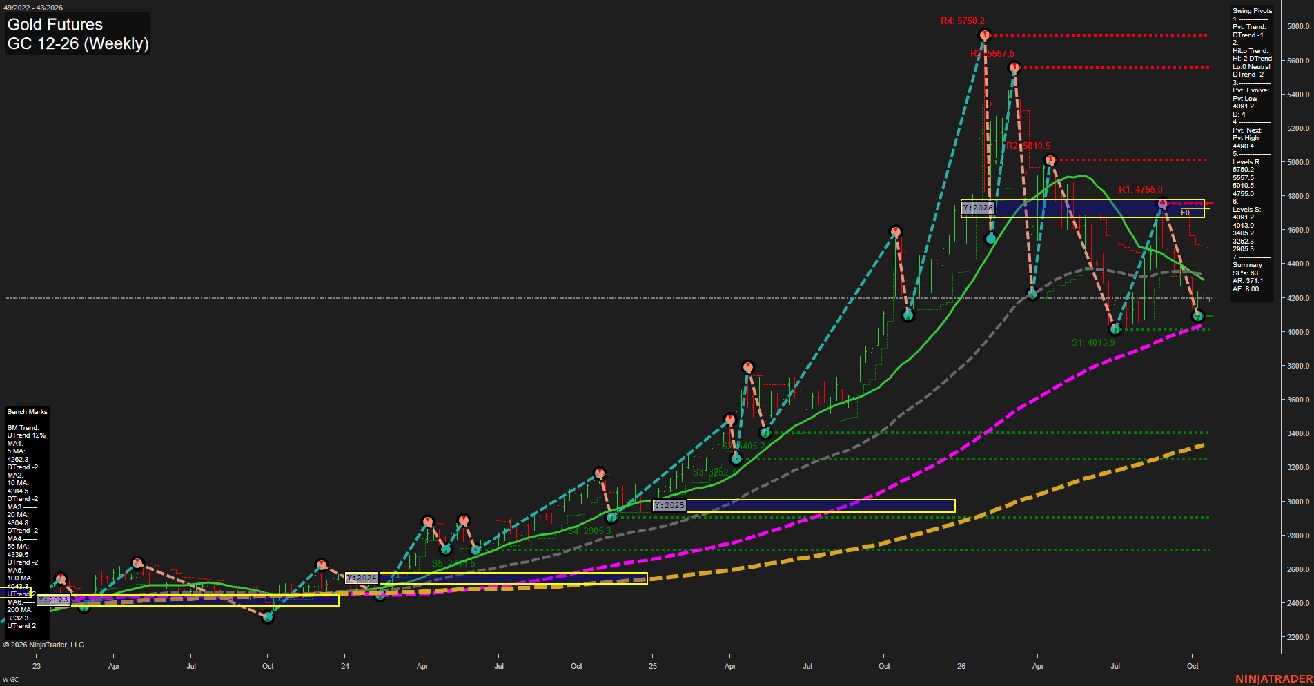
Task: Click the R4: 5750.2 resistance label
Action: 963,21
